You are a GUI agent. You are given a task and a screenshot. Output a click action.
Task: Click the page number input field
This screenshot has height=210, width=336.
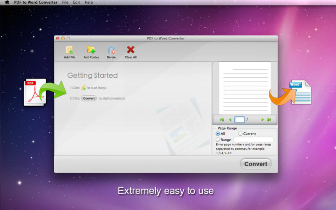[239, 120]
